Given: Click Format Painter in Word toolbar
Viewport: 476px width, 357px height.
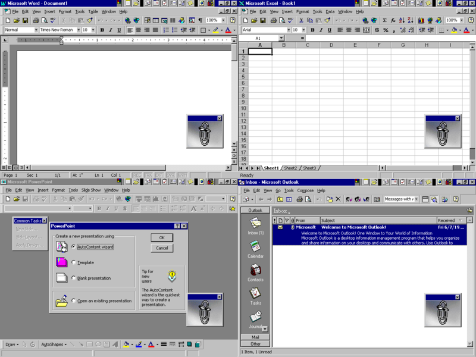Looking at the screenshot, I should (x=88, y=21).
